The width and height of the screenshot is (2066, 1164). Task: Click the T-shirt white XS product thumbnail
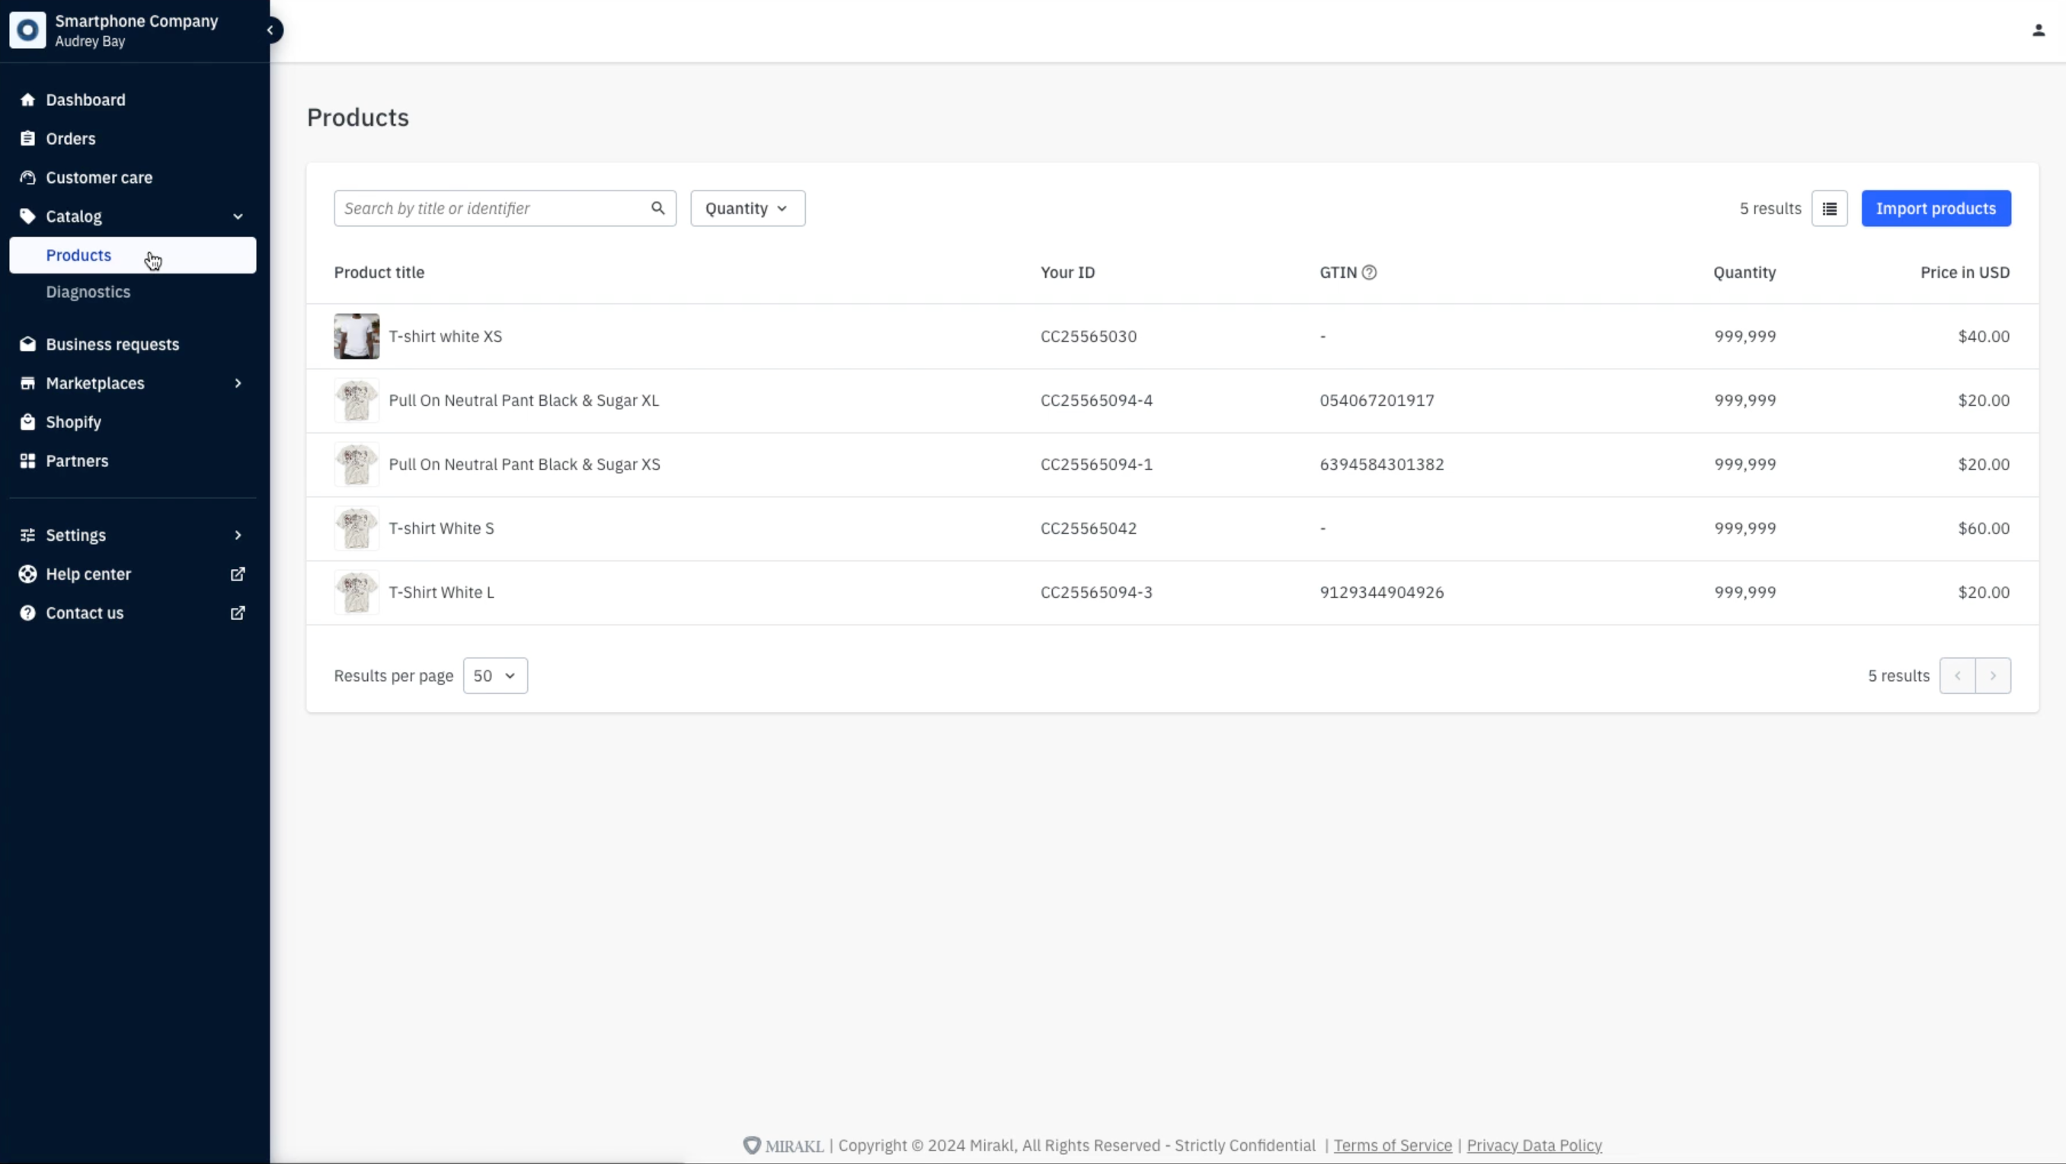pos(357,337)
